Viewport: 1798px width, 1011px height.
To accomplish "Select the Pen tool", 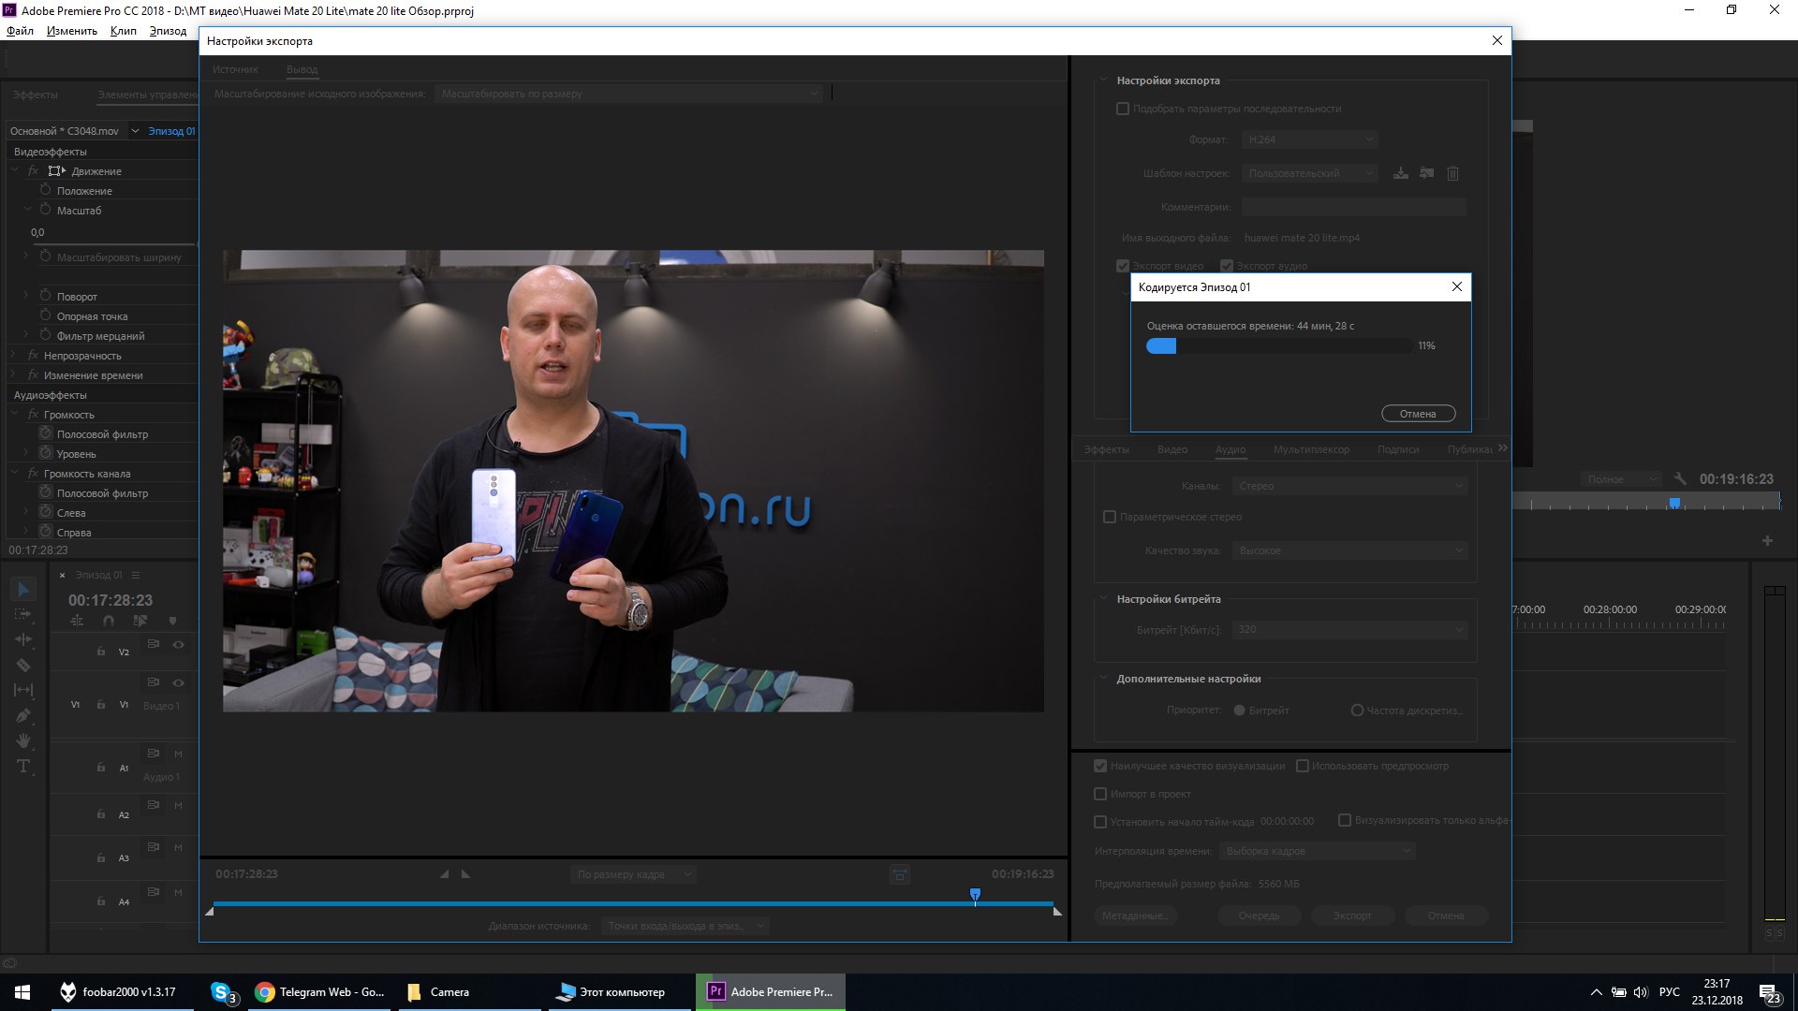I will point(24,715).
